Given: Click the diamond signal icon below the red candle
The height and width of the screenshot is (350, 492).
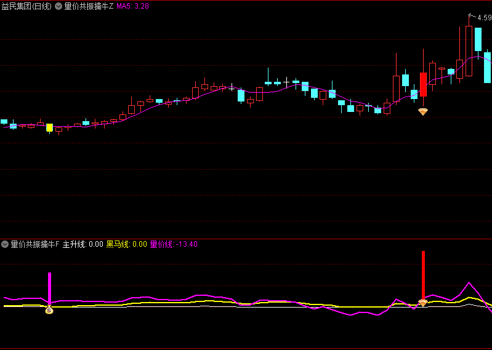Looking at the screenshot, I should point(423,111).
